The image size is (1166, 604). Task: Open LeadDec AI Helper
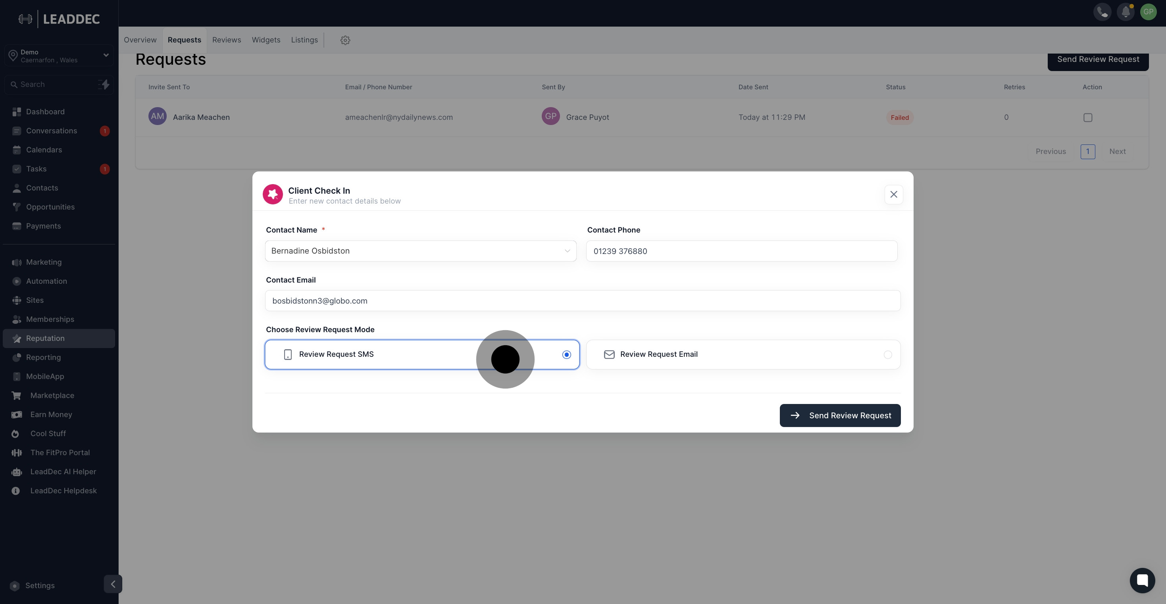[59, 471]
